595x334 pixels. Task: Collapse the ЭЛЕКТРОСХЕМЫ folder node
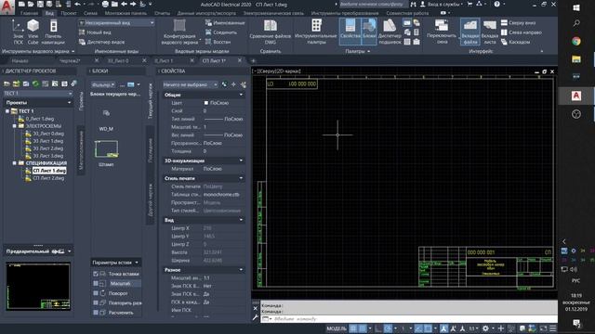[15, 126]
